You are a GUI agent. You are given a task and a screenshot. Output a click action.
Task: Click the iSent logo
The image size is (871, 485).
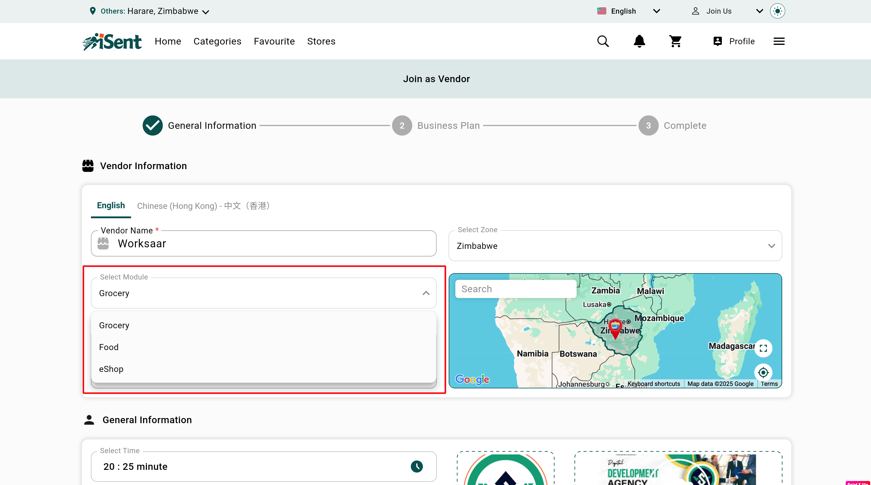(x=112, y=42)
